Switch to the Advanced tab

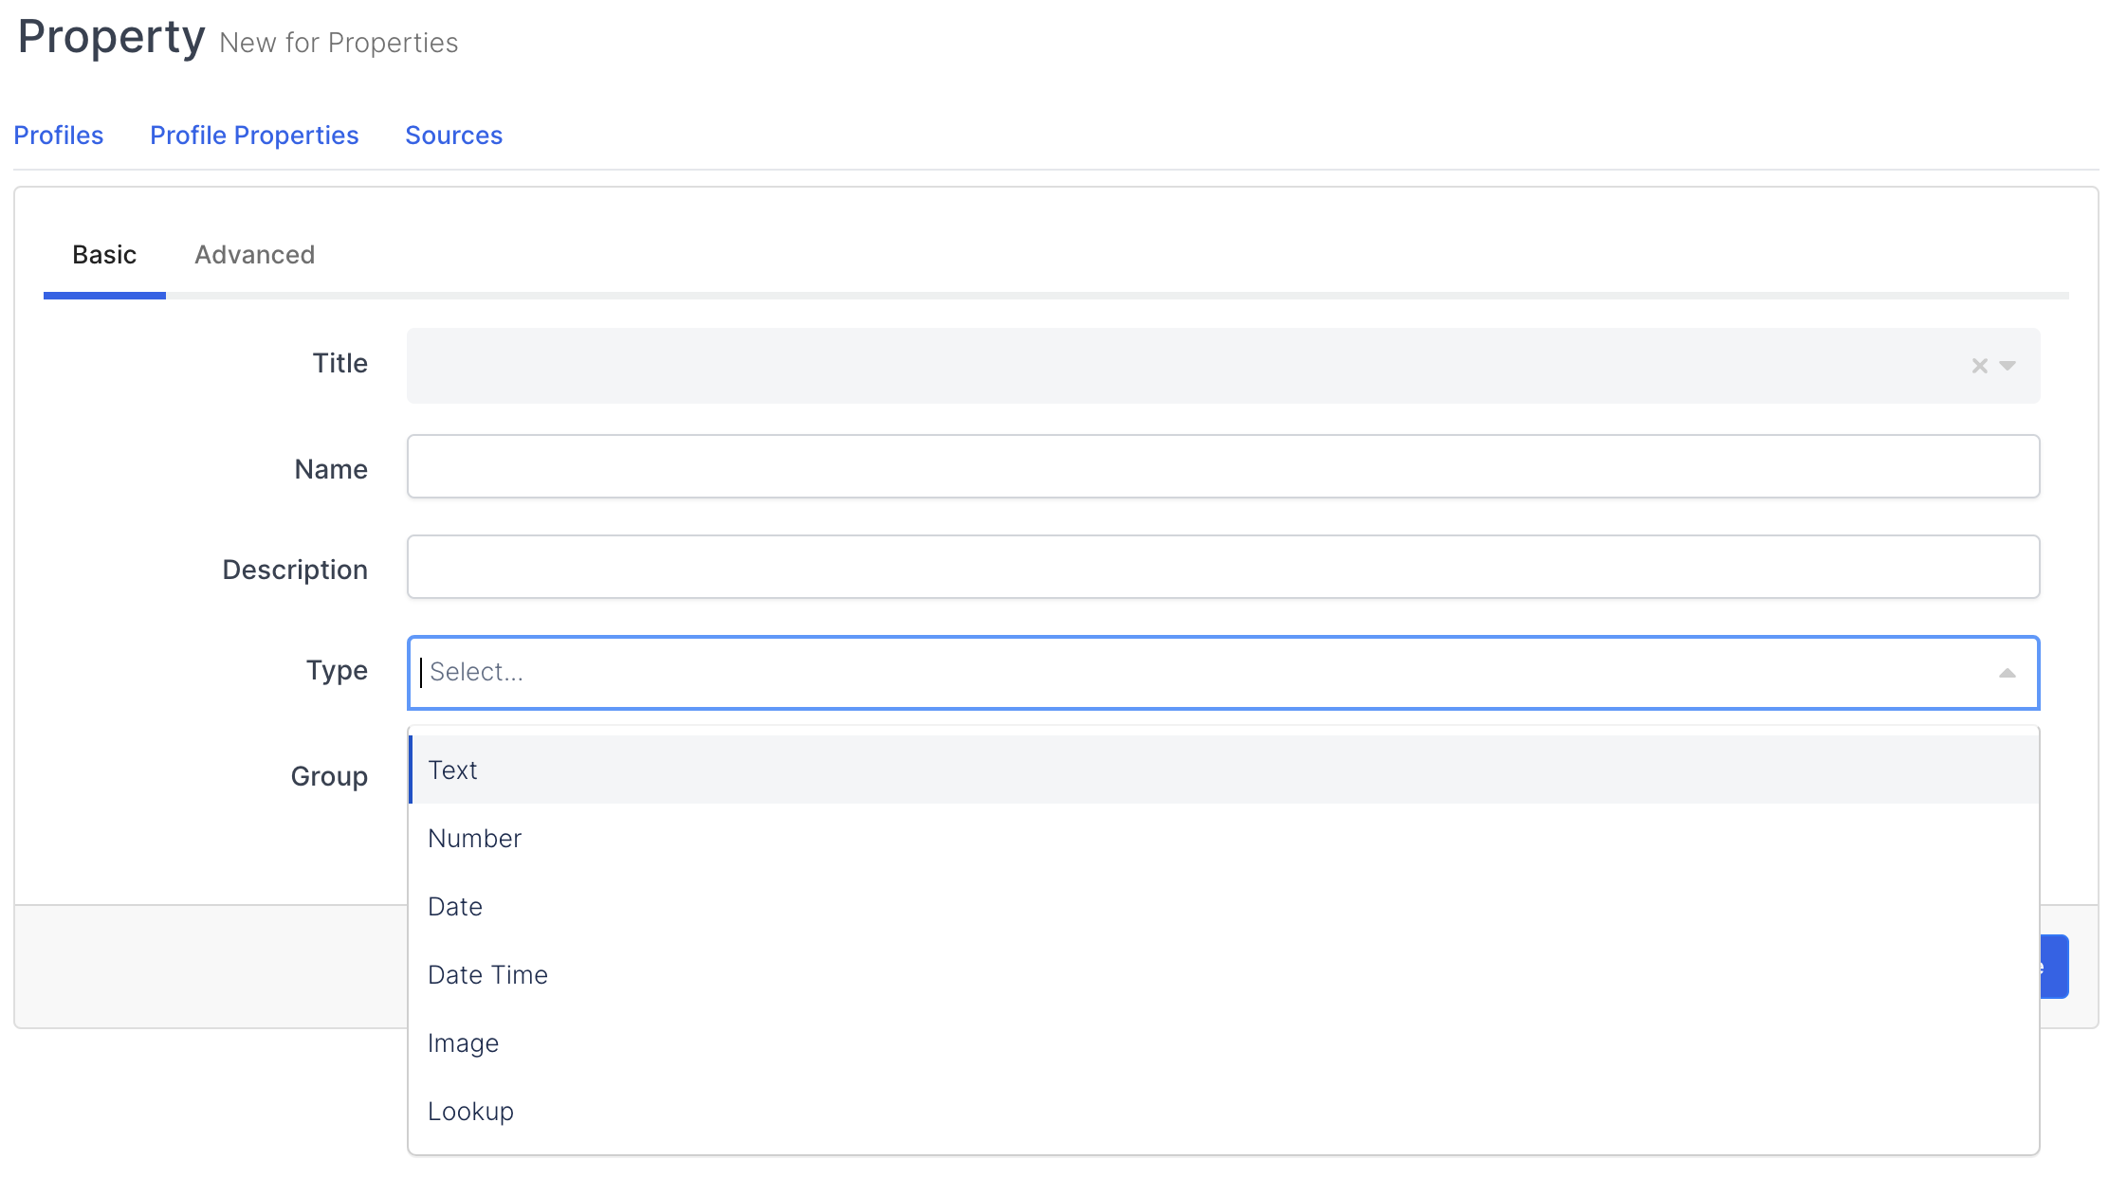pos(254,255)
